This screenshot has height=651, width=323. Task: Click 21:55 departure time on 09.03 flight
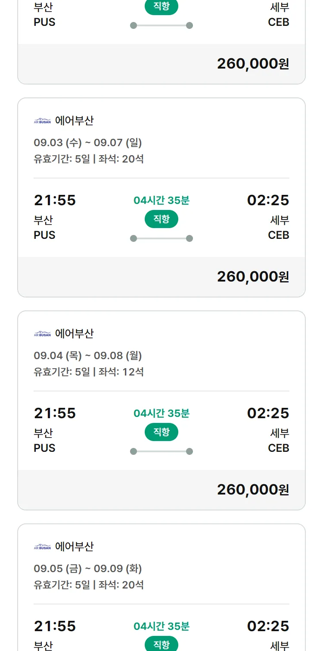click(55, 200)
